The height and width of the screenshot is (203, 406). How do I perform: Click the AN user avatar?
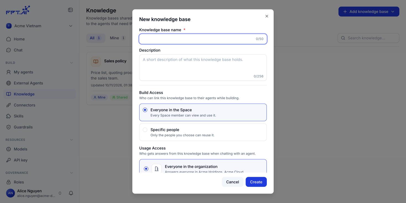[x=10, y=193]
